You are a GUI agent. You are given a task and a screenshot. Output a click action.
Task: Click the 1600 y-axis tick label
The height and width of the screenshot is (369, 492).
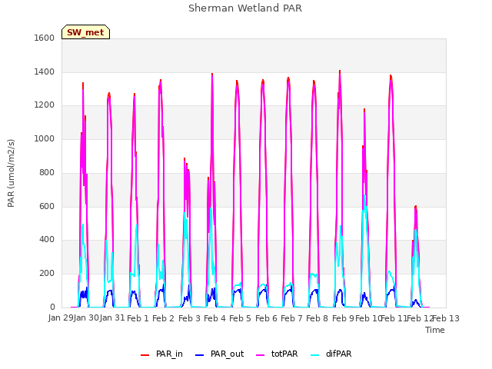45,38
